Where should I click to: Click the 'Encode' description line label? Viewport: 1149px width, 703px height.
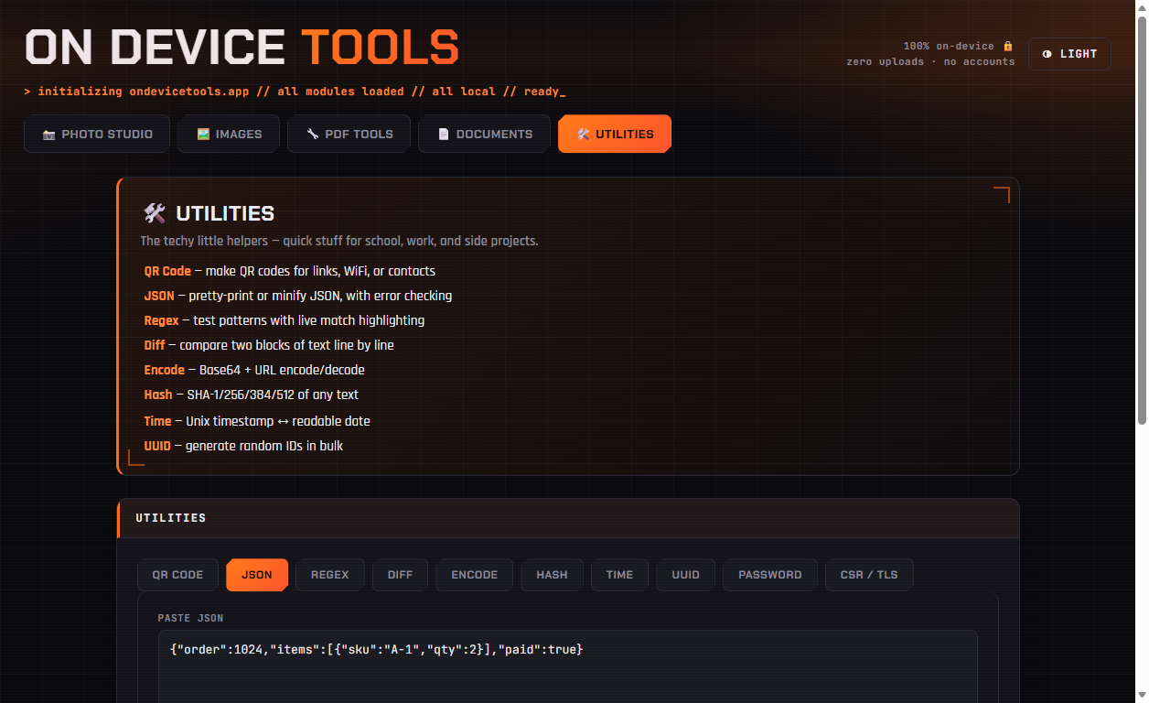click(164, 370)
